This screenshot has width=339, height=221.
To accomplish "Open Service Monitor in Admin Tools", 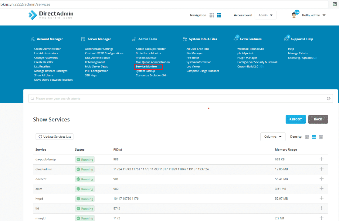I will (146, 67).
